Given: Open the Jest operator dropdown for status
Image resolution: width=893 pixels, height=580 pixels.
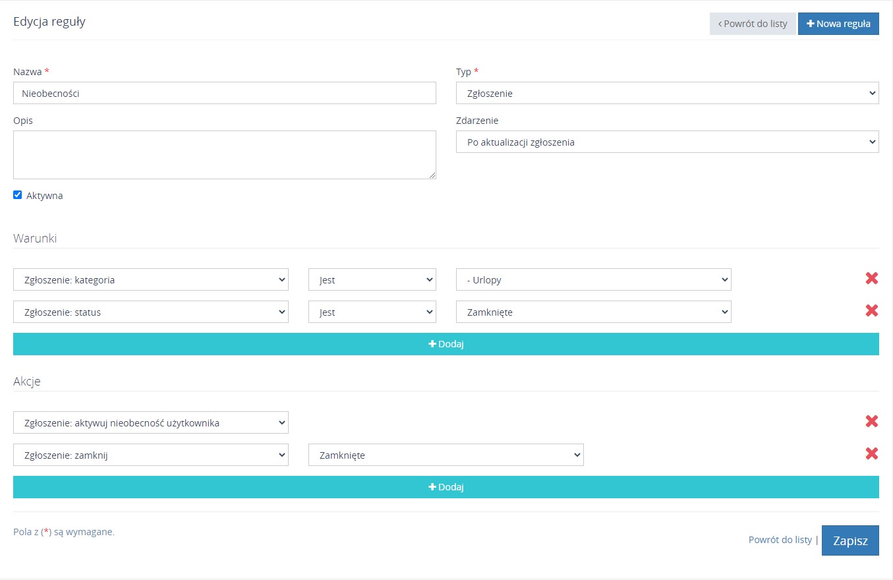Looking at the screenshot, I should (x=372, y=312).
